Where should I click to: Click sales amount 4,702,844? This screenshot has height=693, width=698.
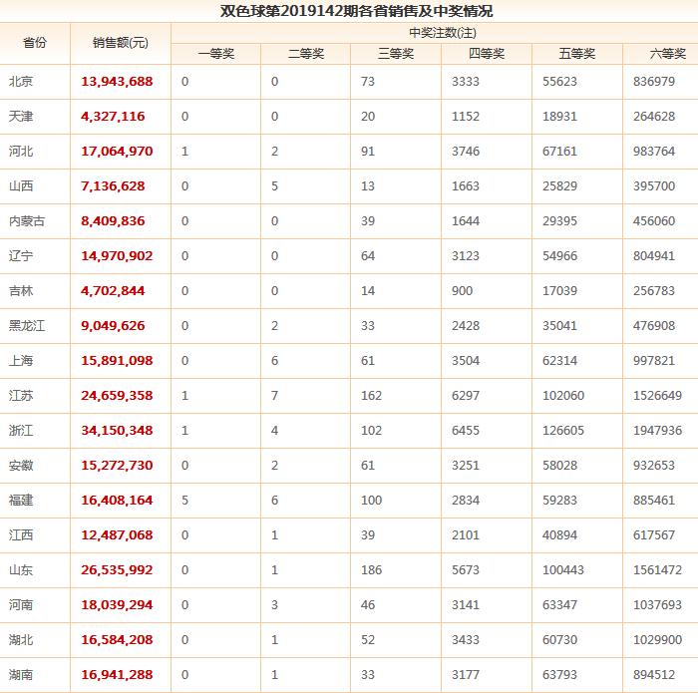click(x=113, y=291)
